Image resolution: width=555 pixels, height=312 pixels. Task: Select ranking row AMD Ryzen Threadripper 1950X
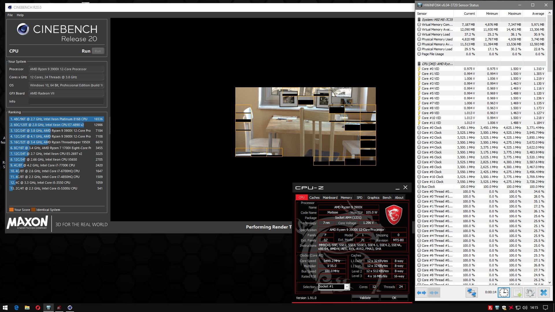[56, 142]
